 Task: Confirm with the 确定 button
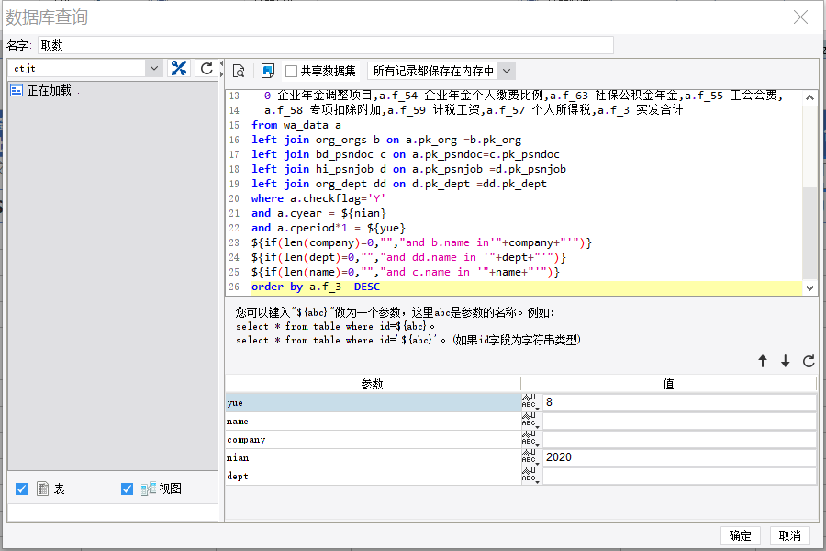point(740,535)
